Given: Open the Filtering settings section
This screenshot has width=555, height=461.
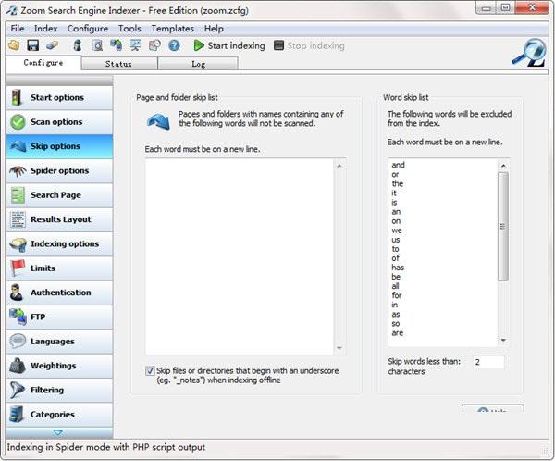Looking at the screenshot, I should (x=58, y=391).
